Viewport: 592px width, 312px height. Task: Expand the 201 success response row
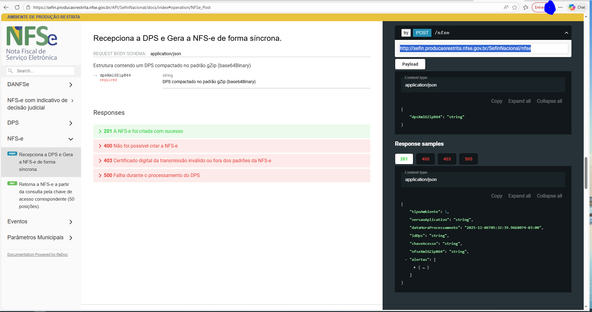pyautogui.click(x=232, y=131)
